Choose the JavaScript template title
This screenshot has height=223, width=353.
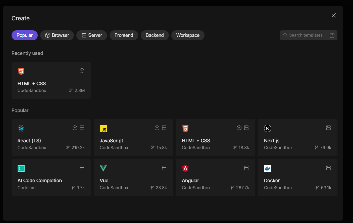click(111, 141)
